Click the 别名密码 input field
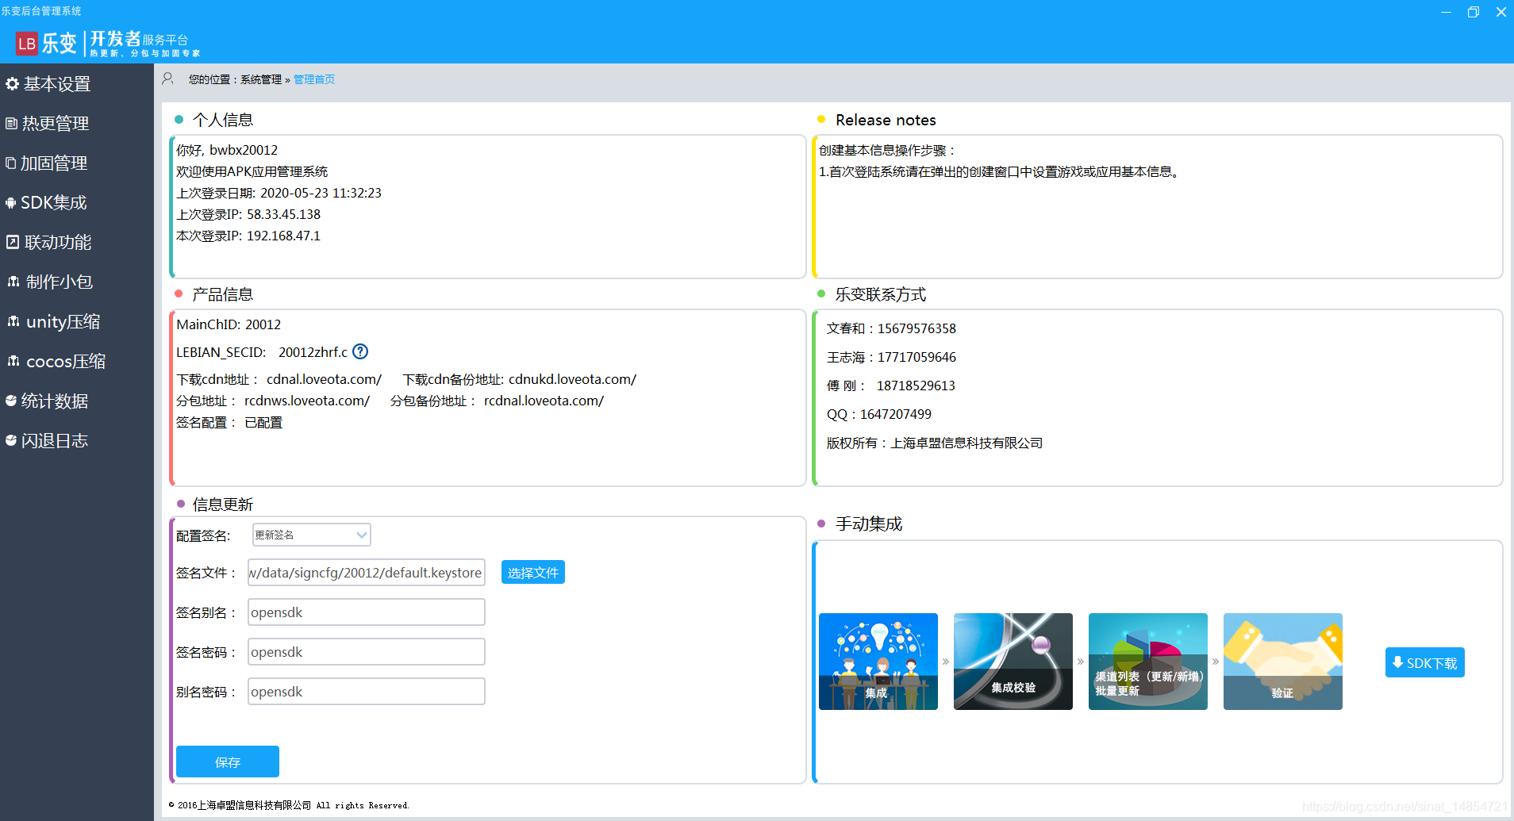Screen dimensions: 1514x821 click(367, 691)
